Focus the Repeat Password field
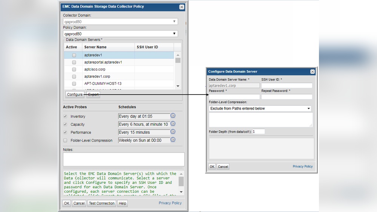Viewport: 377px width, 212px height. coord(287,97)
